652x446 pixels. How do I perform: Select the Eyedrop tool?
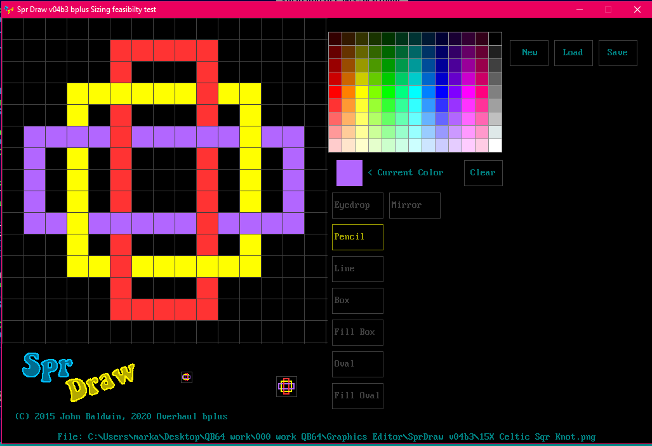click(x=357, y=205)
